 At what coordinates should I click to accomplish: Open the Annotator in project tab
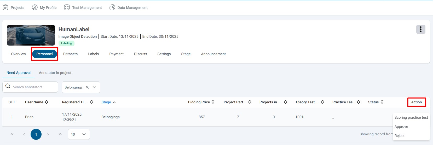point(55,73)
